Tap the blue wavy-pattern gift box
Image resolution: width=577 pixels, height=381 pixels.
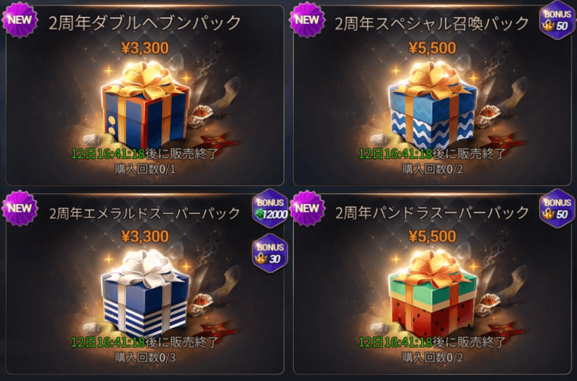click(433, 108)
